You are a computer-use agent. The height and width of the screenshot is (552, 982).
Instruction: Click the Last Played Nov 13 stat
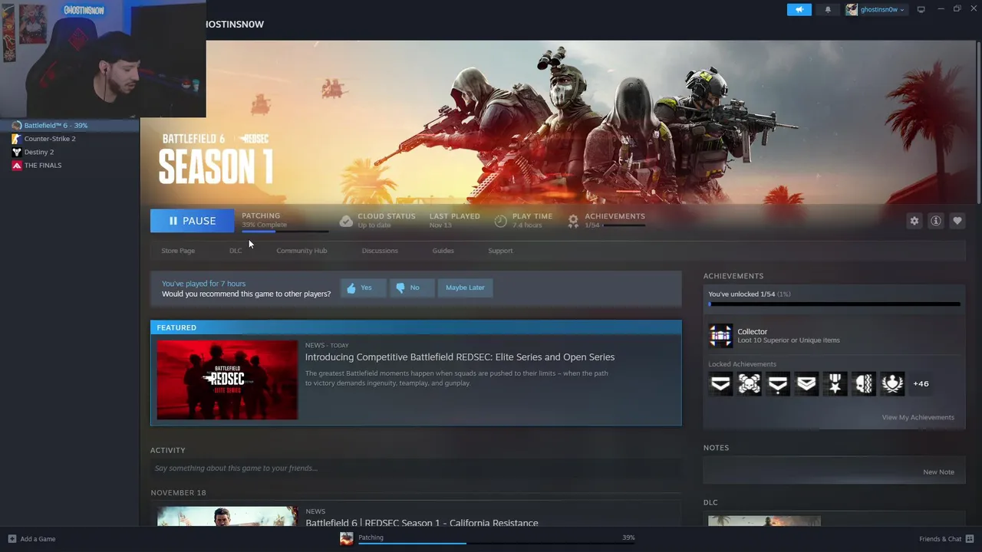454,220
